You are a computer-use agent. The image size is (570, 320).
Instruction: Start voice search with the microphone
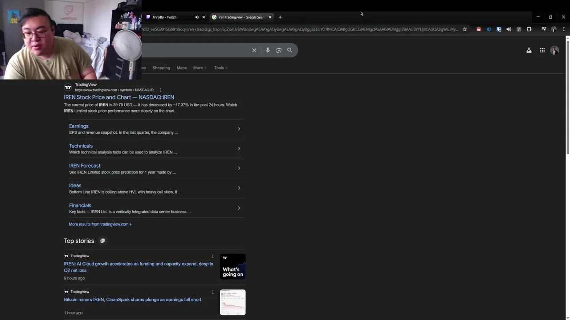pyautogui.click(x=268, y=50)
